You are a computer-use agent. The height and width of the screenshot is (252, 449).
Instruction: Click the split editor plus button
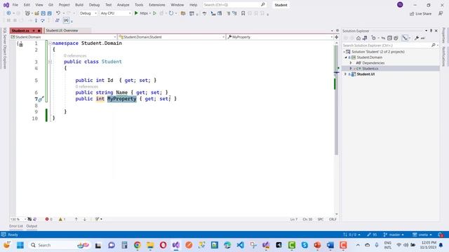point(337,37)
